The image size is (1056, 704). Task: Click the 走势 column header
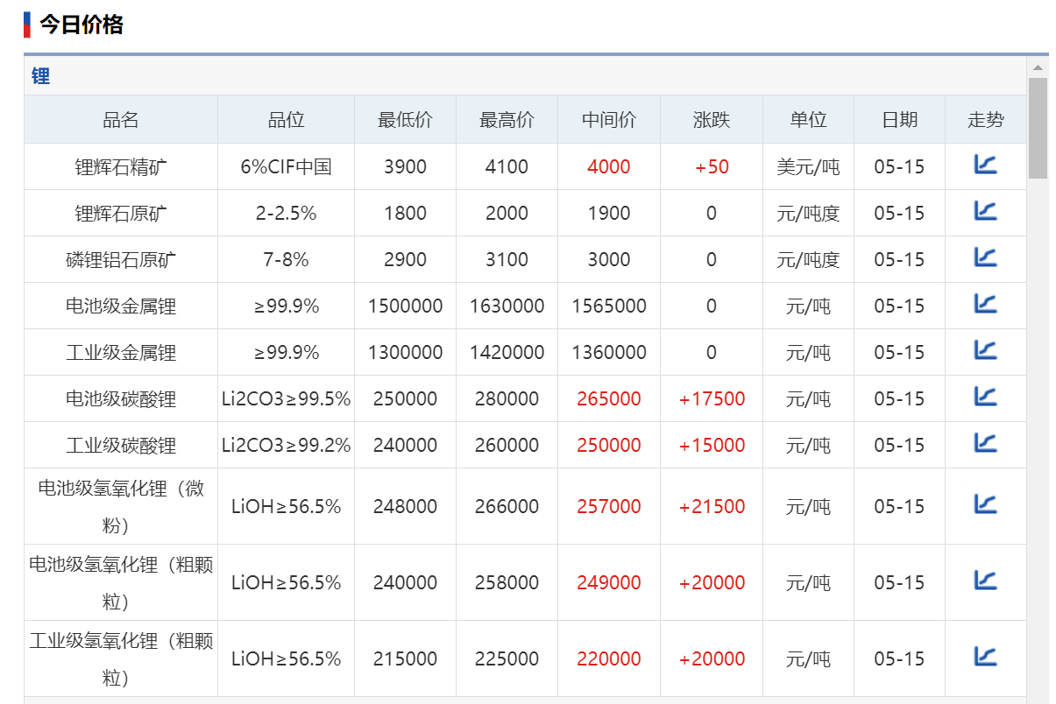985,120
